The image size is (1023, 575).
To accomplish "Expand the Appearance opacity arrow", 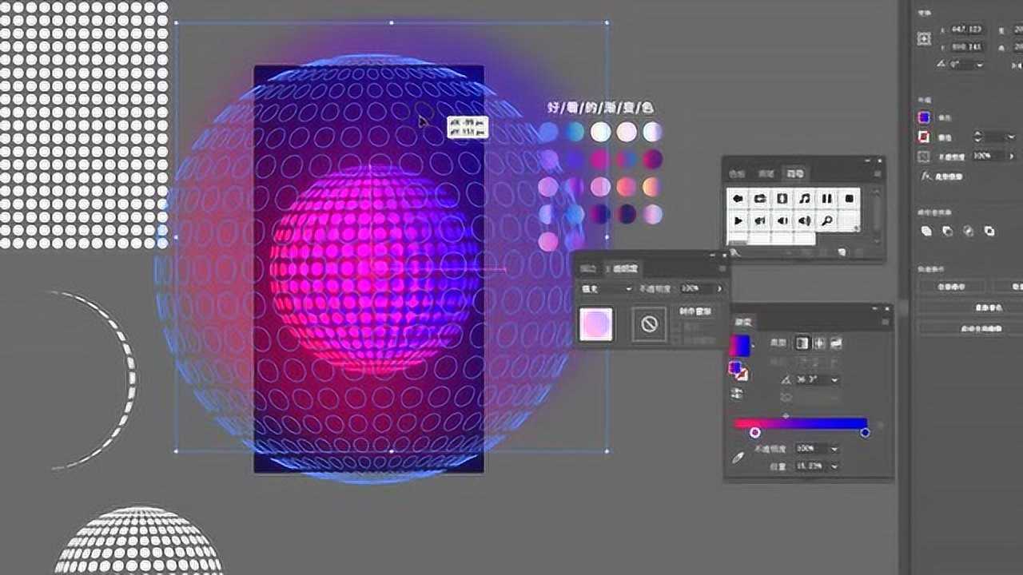I will tap(1012, 157).
